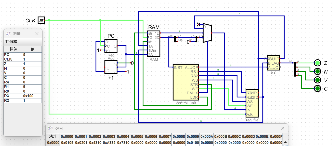Click the 值 column header
This screenshot has height=146, width=333.
(x=32, y=49)
